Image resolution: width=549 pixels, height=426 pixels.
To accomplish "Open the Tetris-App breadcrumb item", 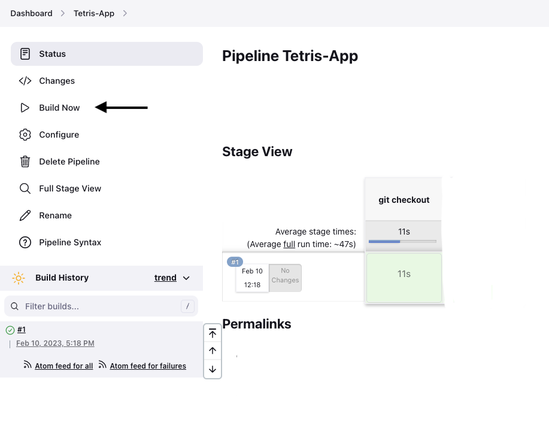I will [94, 13].
